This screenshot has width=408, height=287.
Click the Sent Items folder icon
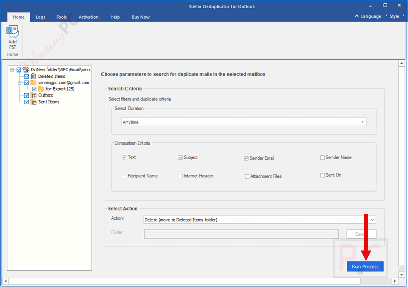click(x=33, y=102)
